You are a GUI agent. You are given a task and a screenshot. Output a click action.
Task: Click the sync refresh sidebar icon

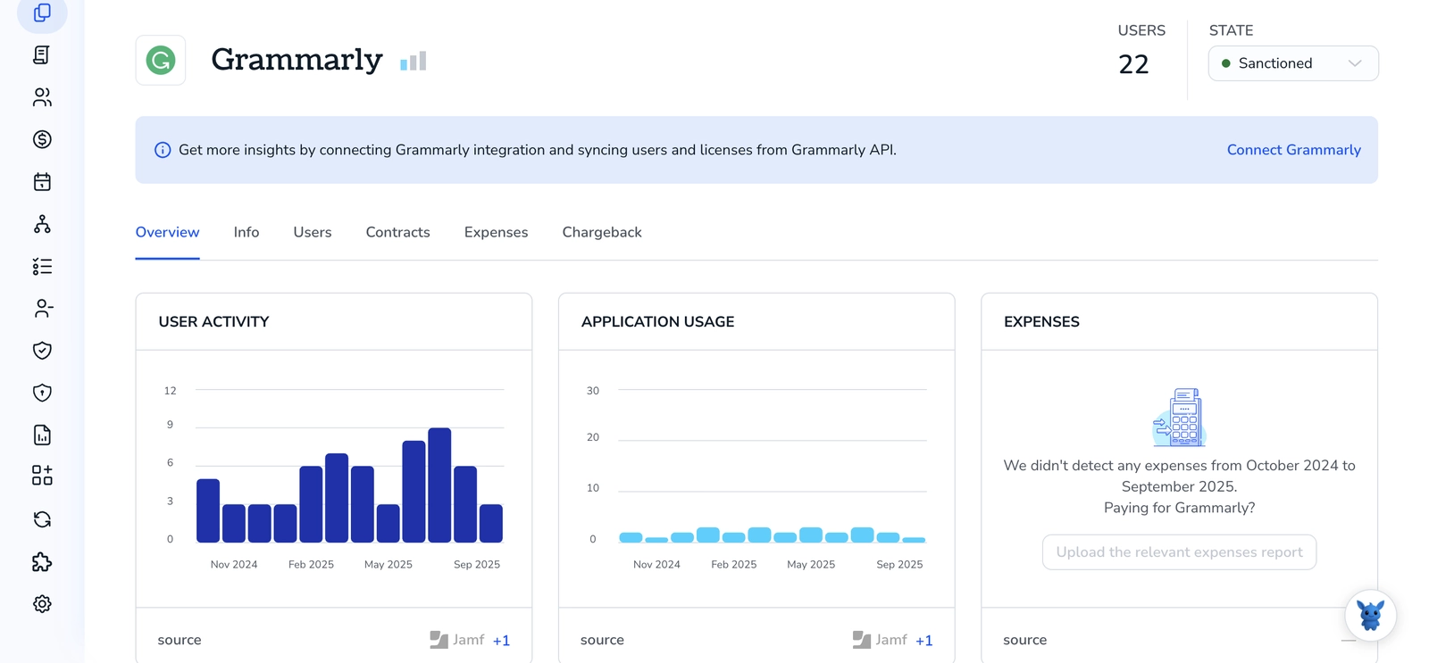tap(42, 519)
